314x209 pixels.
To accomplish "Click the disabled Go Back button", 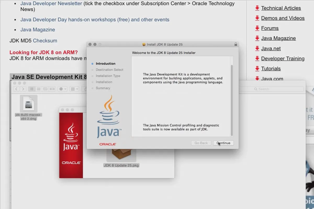I will 201,143.
